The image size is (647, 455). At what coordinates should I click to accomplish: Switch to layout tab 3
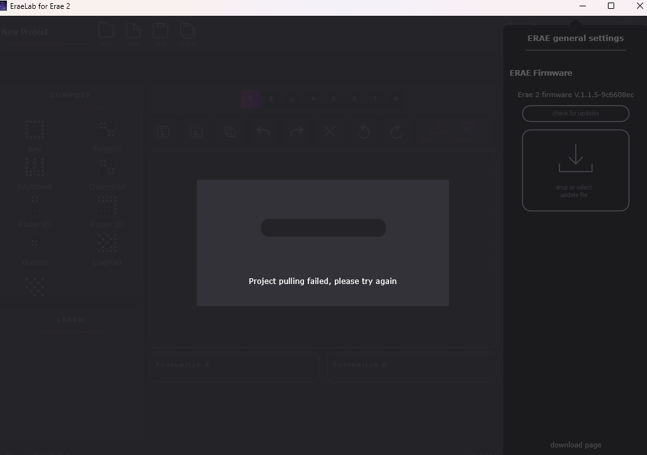[x=292, y=99]
